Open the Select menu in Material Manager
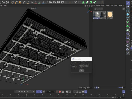132x99 pixels. tap(120, 6)
